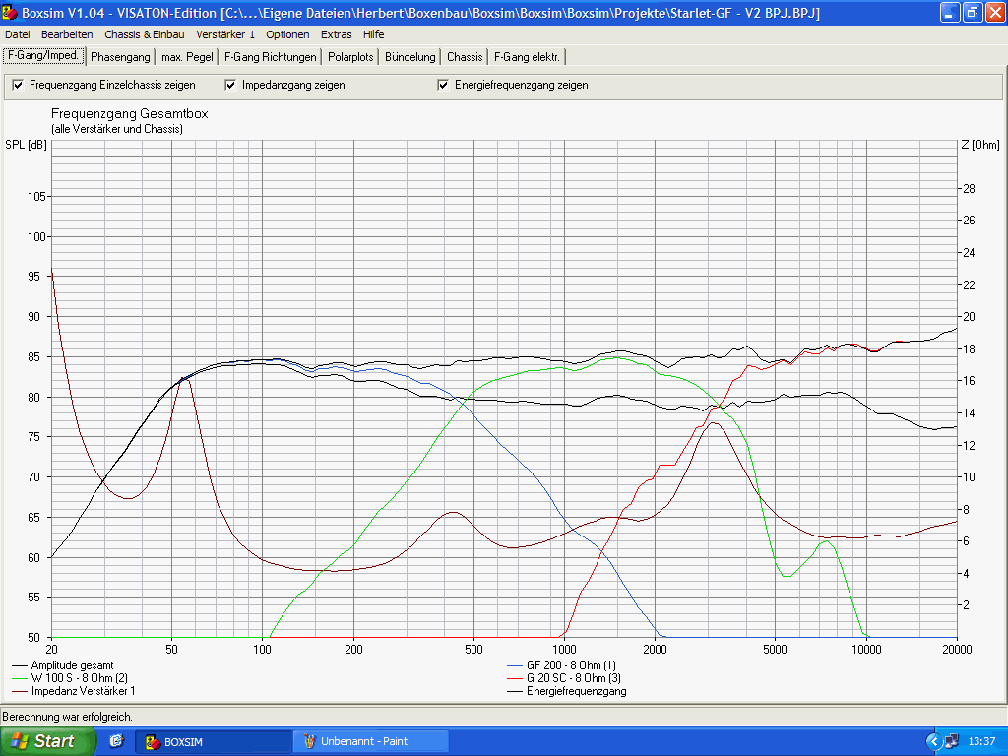Select the max. Pegel tab

(x=187, y=57)
